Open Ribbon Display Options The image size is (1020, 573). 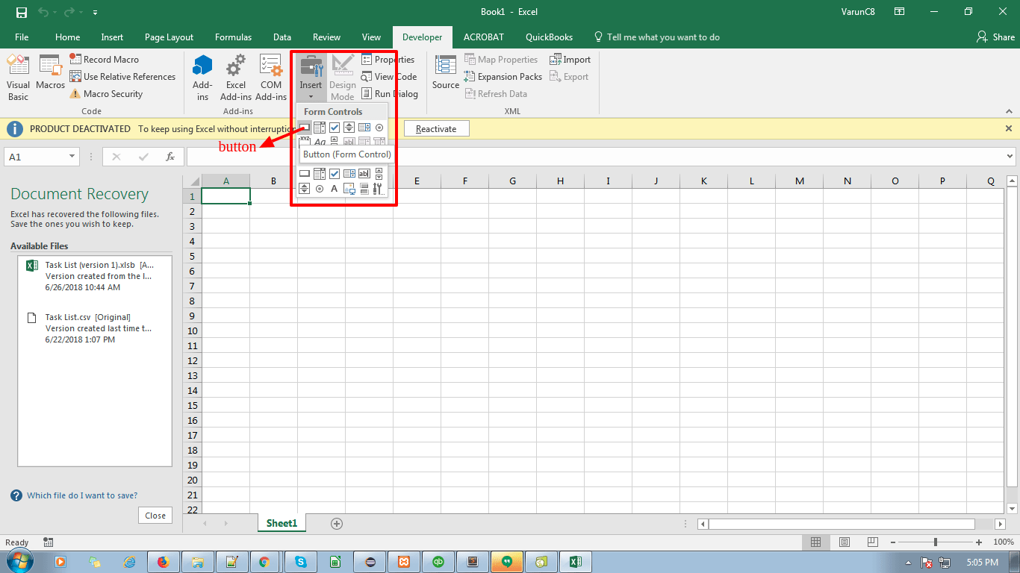click(900, 12)
